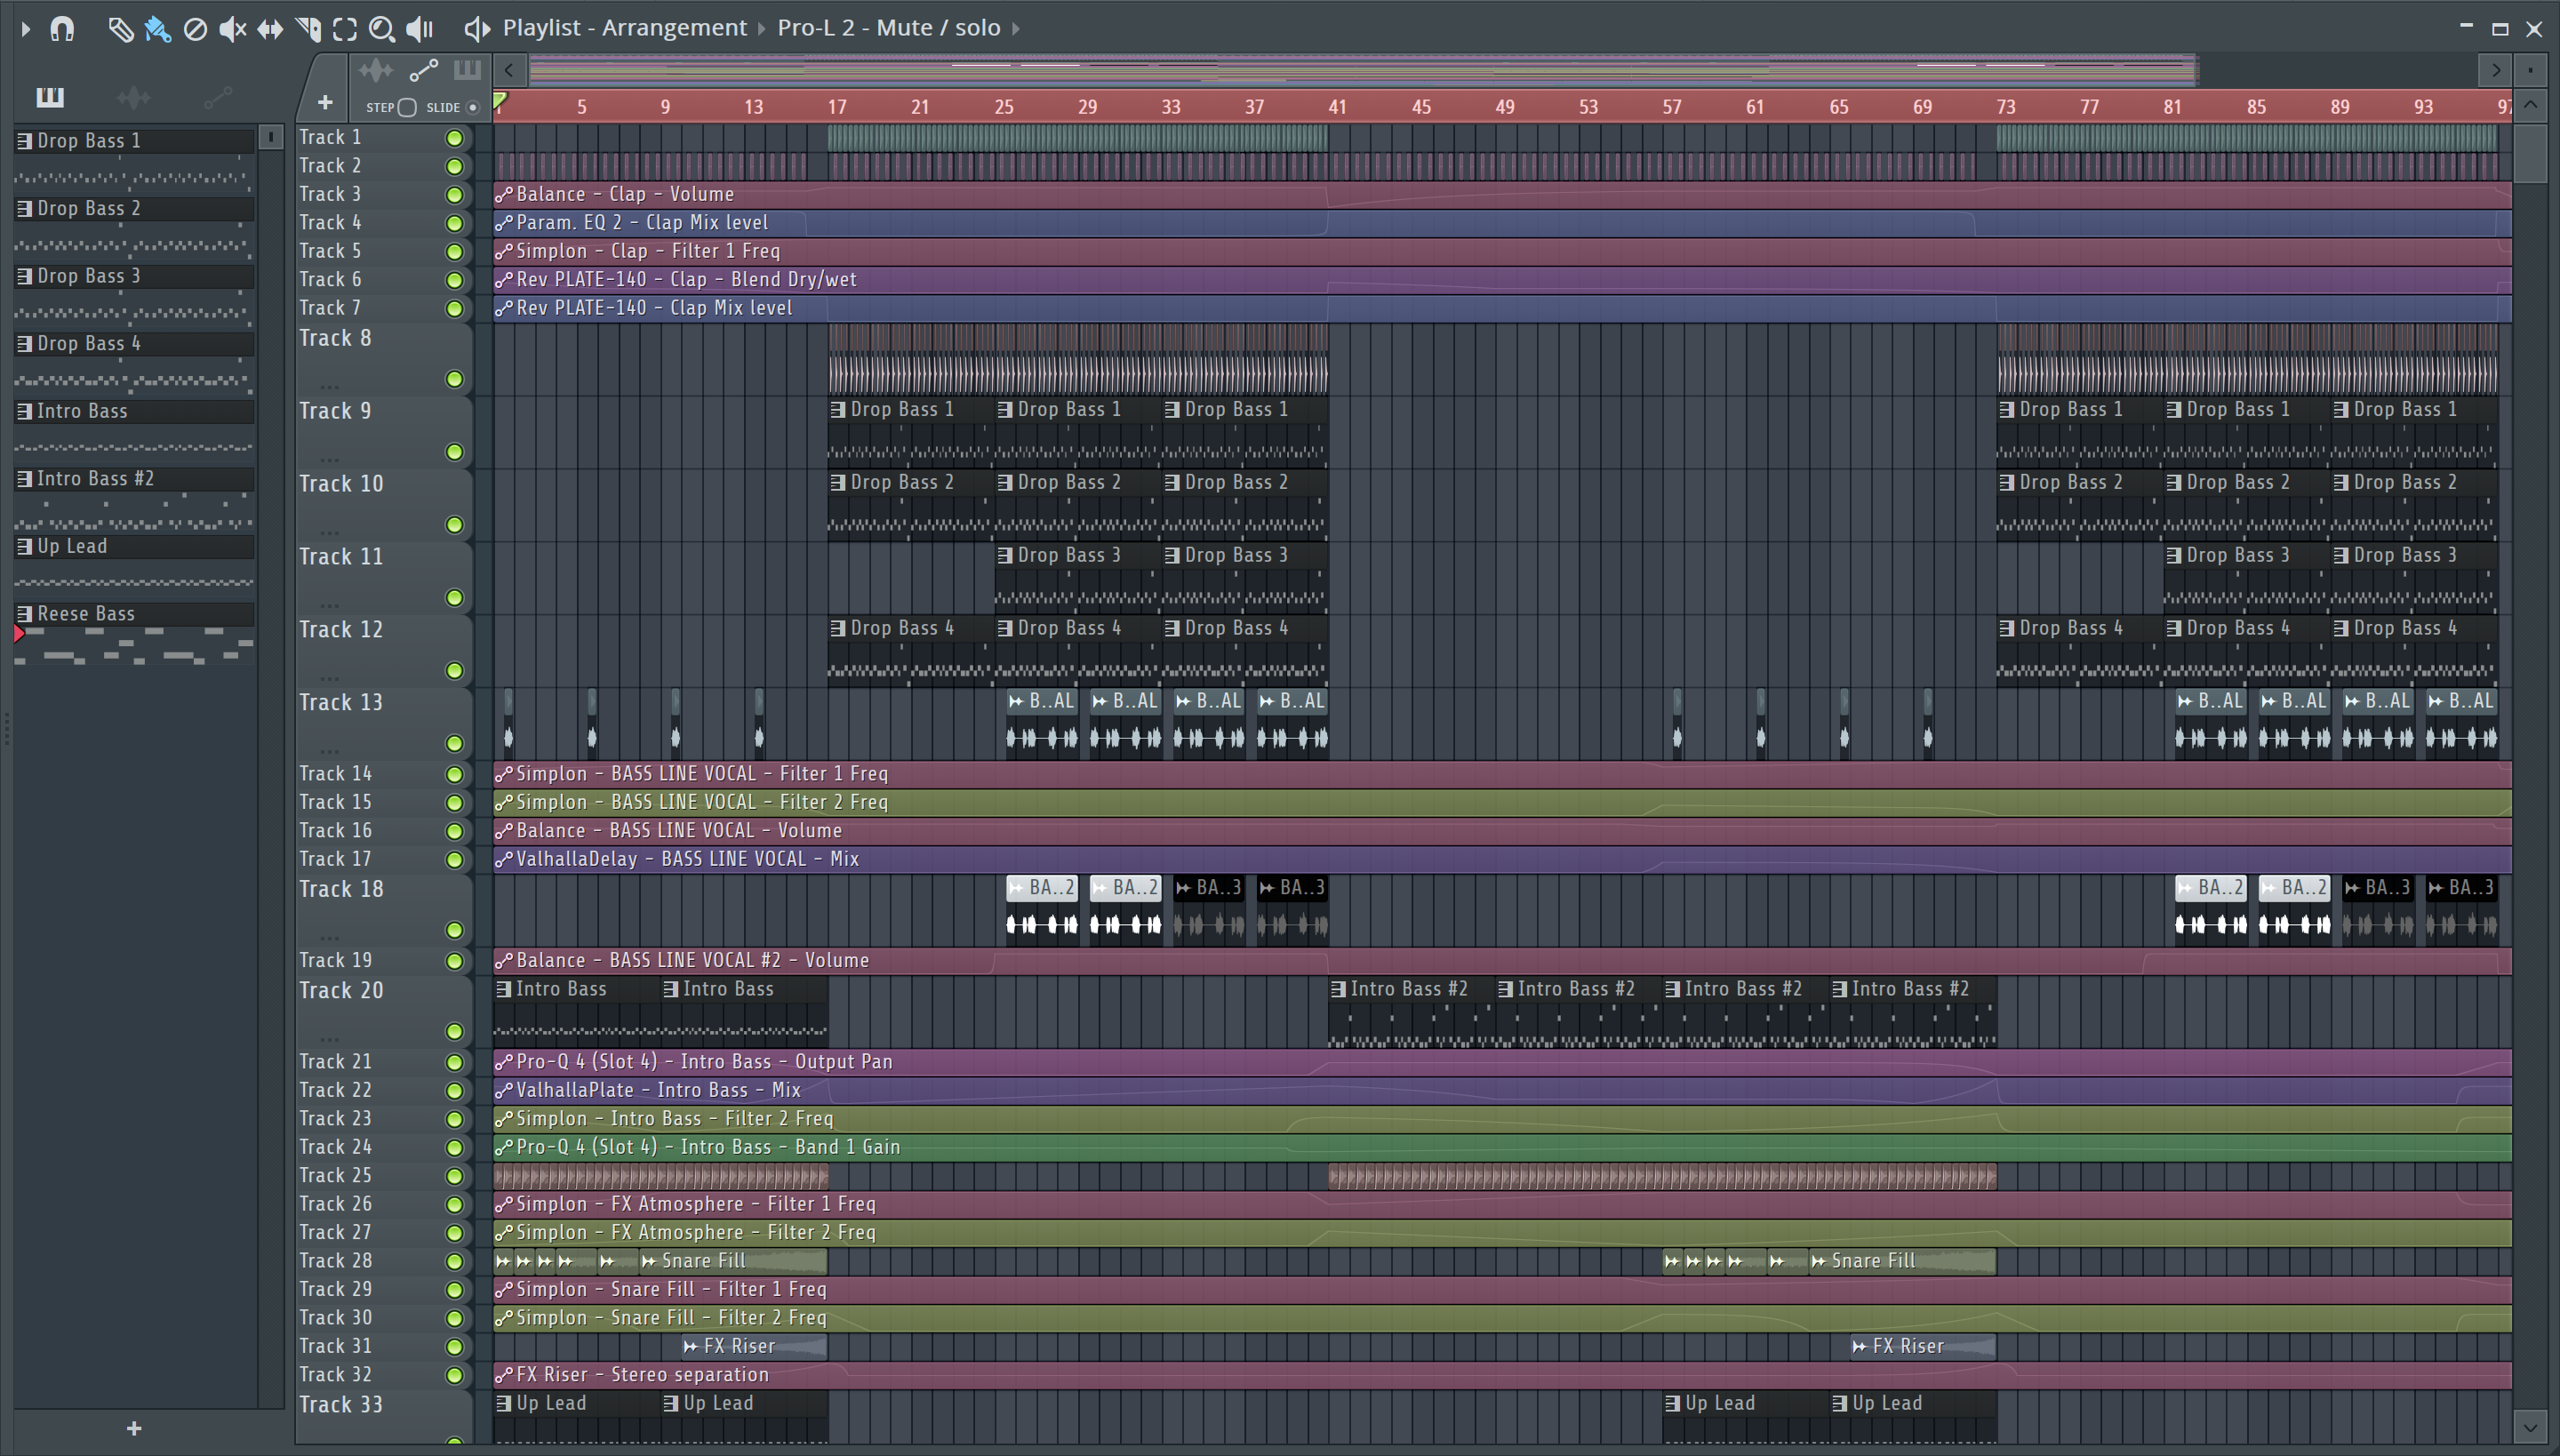
Task: Open the arrow dropdown after Mute / solo
Action: pyautogui.click(x=1016, y=28)
